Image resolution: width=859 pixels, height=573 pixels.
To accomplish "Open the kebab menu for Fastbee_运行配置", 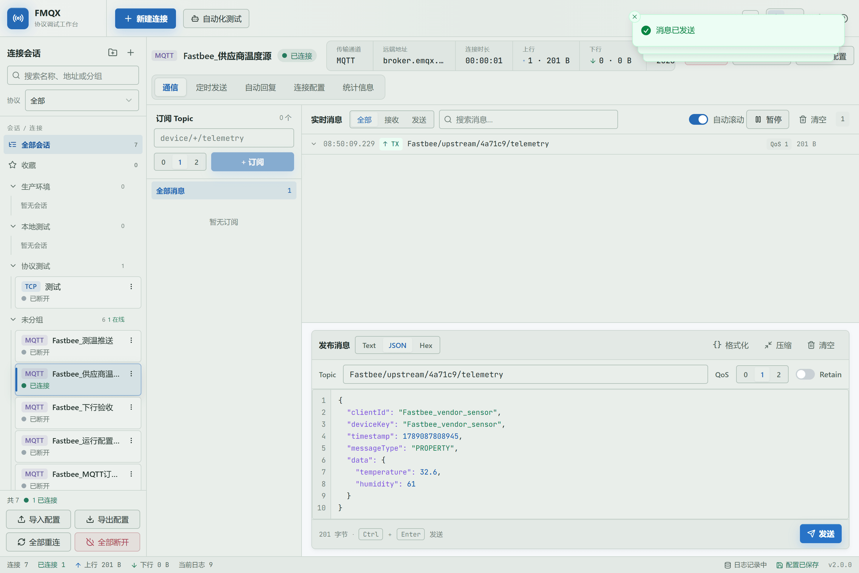I will (x=131, y=441).
